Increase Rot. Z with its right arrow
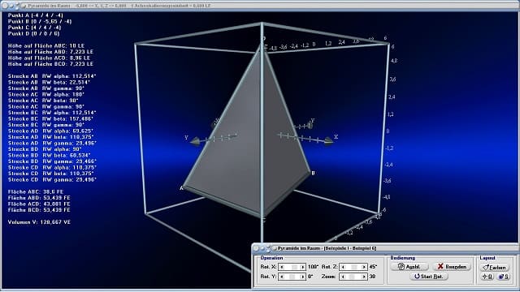The height and width of the screenshot is (292, 520). (x=364, y=267)
